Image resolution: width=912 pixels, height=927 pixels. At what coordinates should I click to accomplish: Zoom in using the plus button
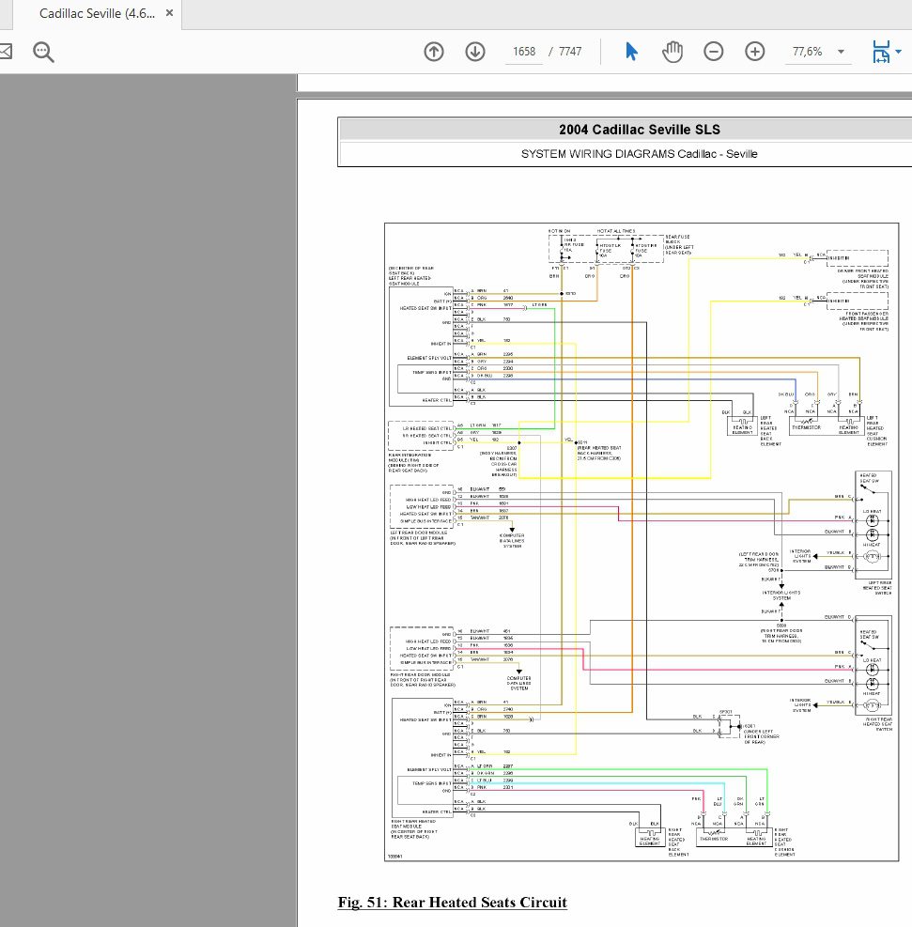pos(755,52)
